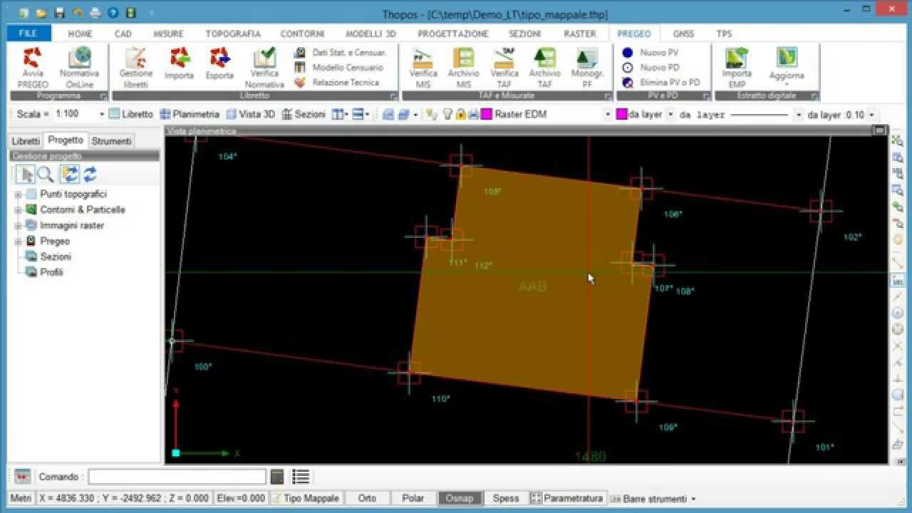This screenshot has height=513, width=912.
Task: Select the Nuovo PD option
Action: click(651, 68)
